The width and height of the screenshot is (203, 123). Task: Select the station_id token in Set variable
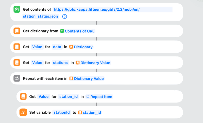click(x=90, y=112)
